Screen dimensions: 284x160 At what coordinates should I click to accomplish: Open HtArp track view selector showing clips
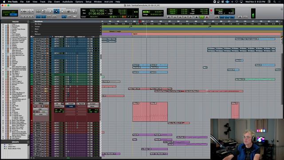coord(41,109)
